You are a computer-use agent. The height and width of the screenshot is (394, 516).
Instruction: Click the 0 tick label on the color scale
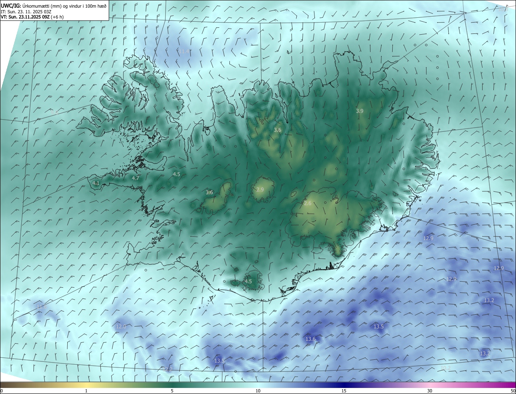click(x=2, y=391)
